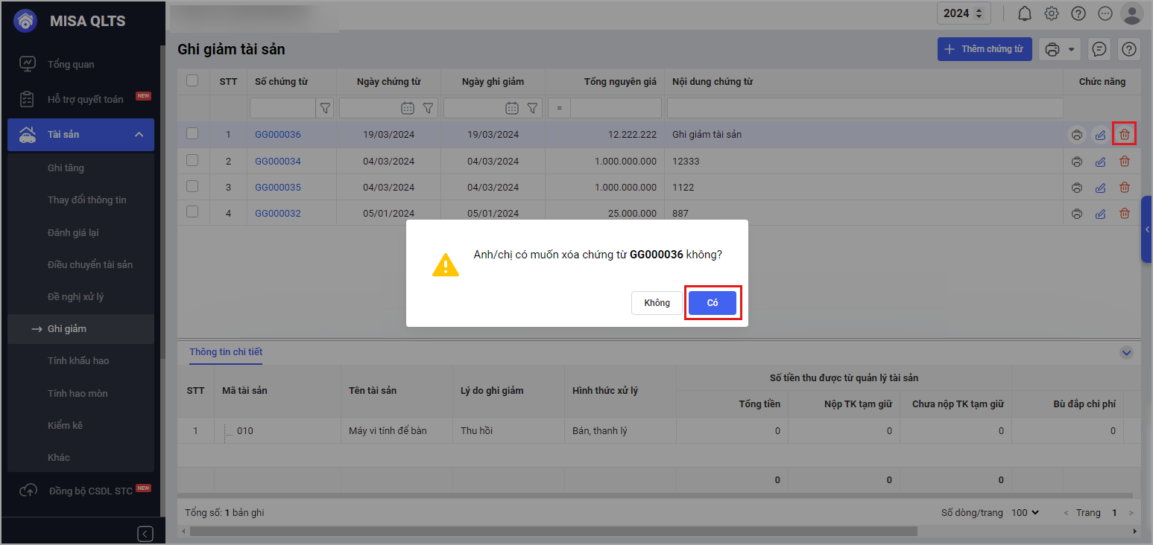Select Thay đổi thông tin submenu
Image resolution: width=1153 pixels, height=545 pixels.
tap(87, 200)
